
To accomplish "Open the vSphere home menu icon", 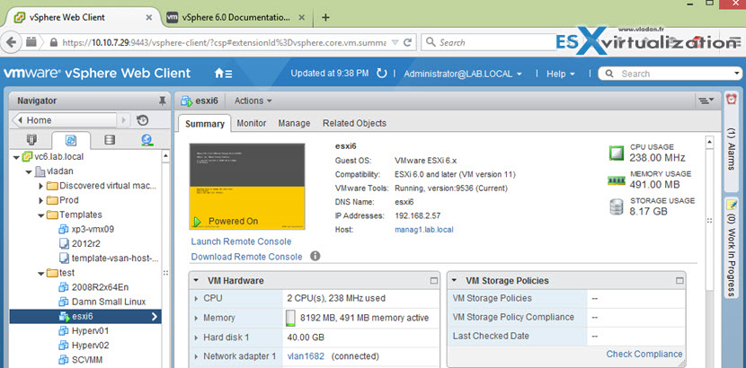I will tap(223, 74).
